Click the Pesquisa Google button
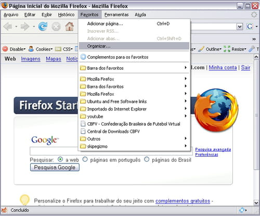Image resolution: width=260 pixels, height=216 pixels. point(55,167)
